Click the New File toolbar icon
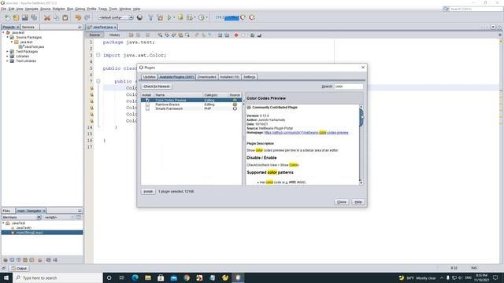504x283 pixels. tap(7, 17)
